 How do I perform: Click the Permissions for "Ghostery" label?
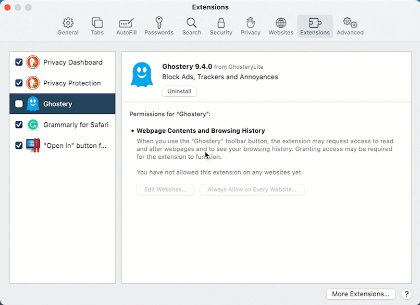170,114
